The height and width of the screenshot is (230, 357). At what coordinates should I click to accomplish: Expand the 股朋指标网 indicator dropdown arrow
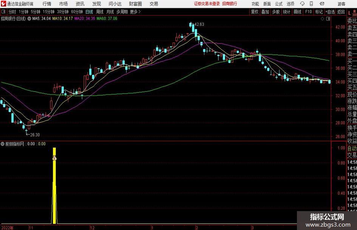(3, 144)
